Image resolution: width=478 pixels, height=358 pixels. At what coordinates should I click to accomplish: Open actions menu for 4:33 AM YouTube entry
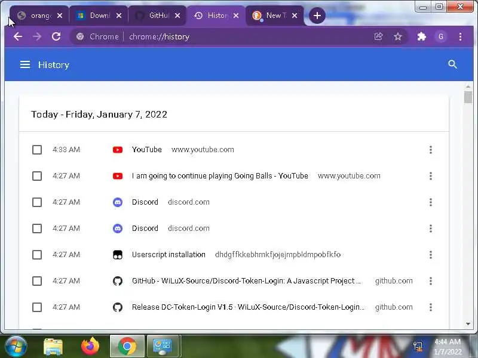tap(430, 150)
